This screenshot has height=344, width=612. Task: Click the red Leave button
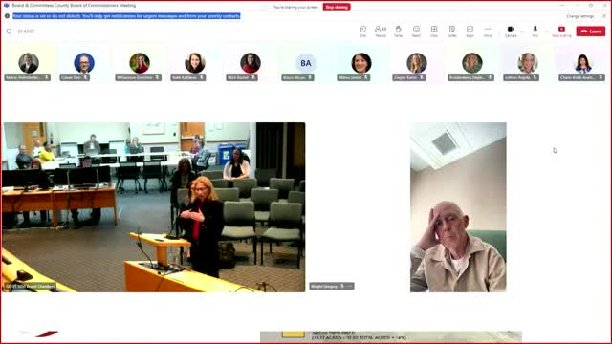click(591, 32)
